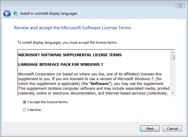
Task: Click the Next button
Action: click(x=150, y=129)
